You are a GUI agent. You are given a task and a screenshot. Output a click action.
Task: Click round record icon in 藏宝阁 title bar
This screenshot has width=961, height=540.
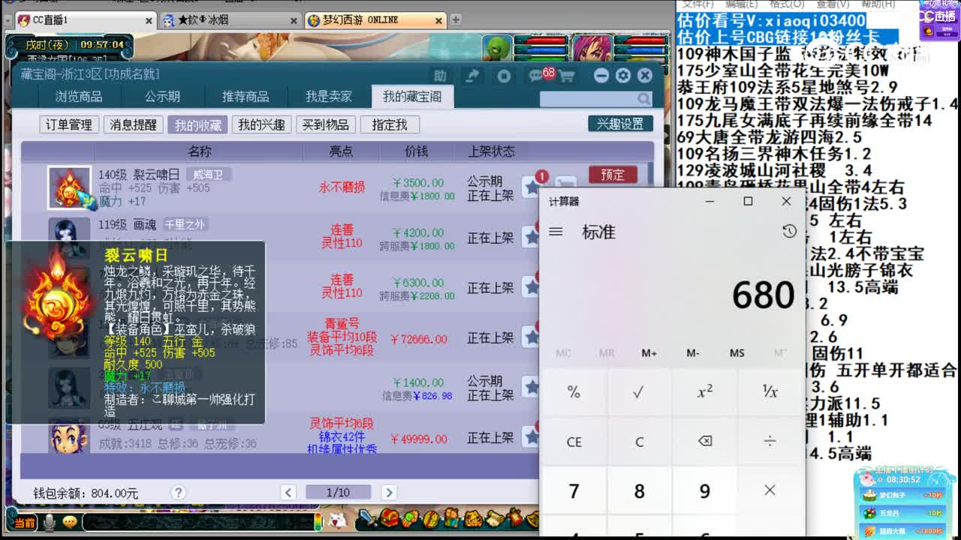pos(504,76)
